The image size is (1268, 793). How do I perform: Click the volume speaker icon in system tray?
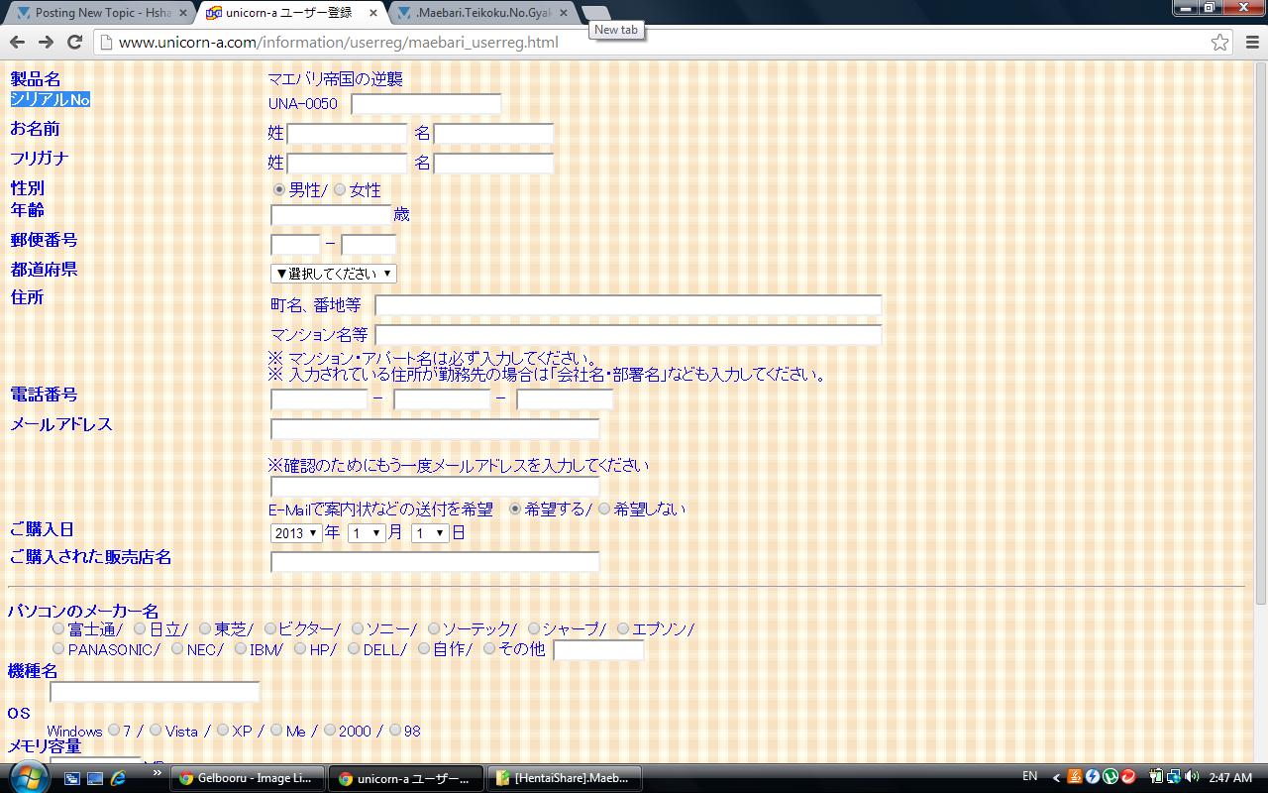point(1191,777)
